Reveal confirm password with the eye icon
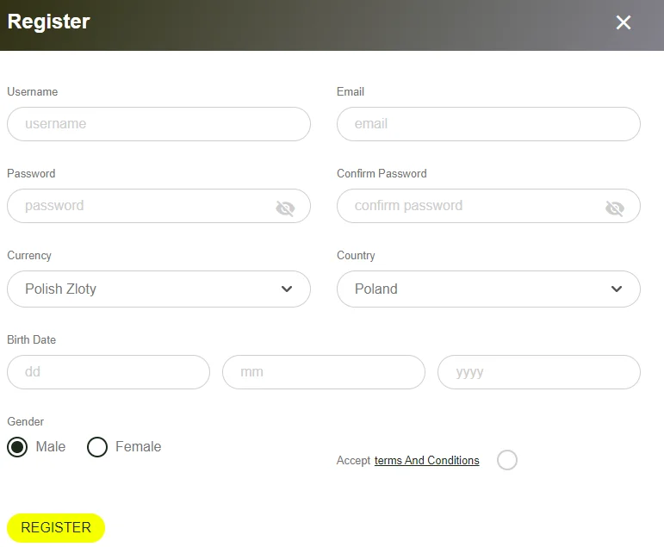 [614, 208]
